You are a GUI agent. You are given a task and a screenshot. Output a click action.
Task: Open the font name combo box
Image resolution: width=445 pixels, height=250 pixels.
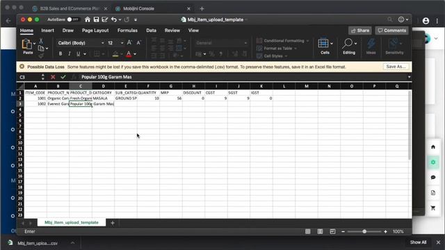pos(81,43)
